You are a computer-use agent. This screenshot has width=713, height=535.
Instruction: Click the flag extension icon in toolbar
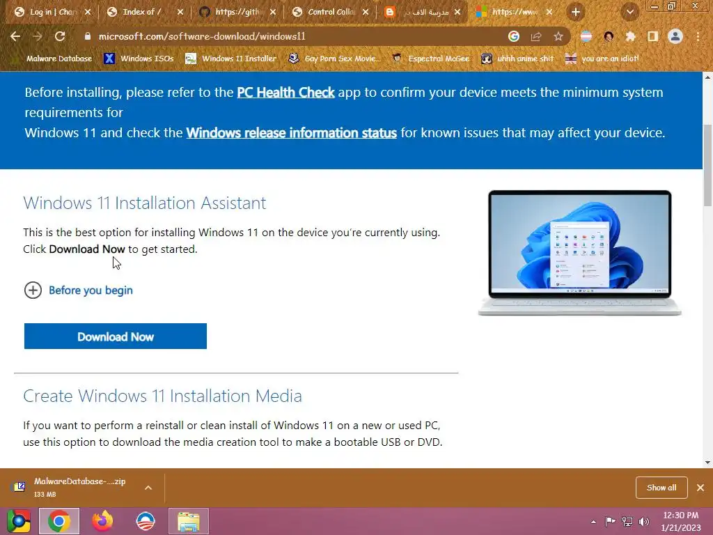pyautogui.click(x=586, y=36)
